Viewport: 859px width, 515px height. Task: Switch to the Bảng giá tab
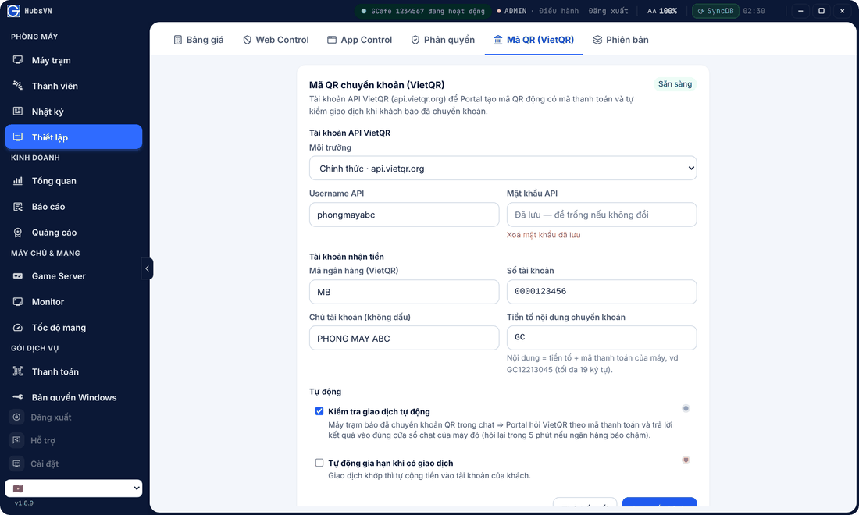pyautogui.click(x=199, y=39)
